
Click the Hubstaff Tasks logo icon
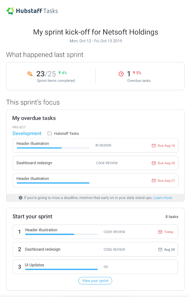(x=10, y=11)
